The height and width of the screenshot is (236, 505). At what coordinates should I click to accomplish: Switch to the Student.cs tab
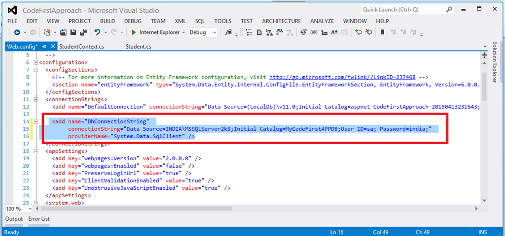click(x=139, y=47)
